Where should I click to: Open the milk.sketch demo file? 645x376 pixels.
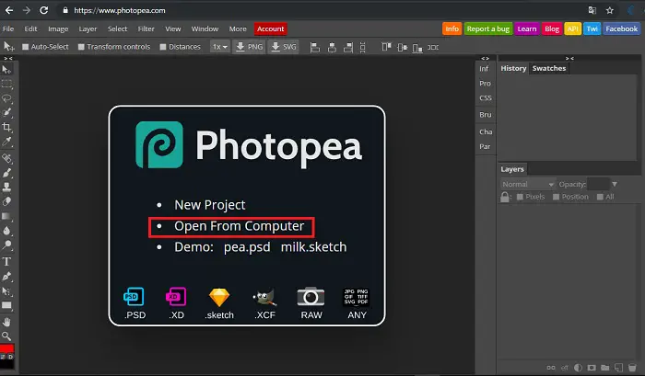[313, 247]
